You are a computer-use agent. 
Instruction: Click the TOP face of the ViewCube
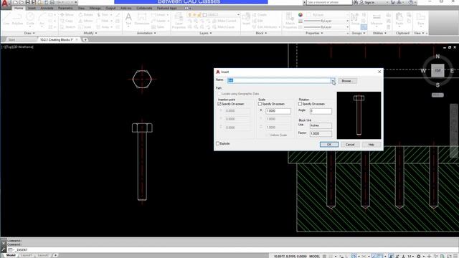click(437, 70)
